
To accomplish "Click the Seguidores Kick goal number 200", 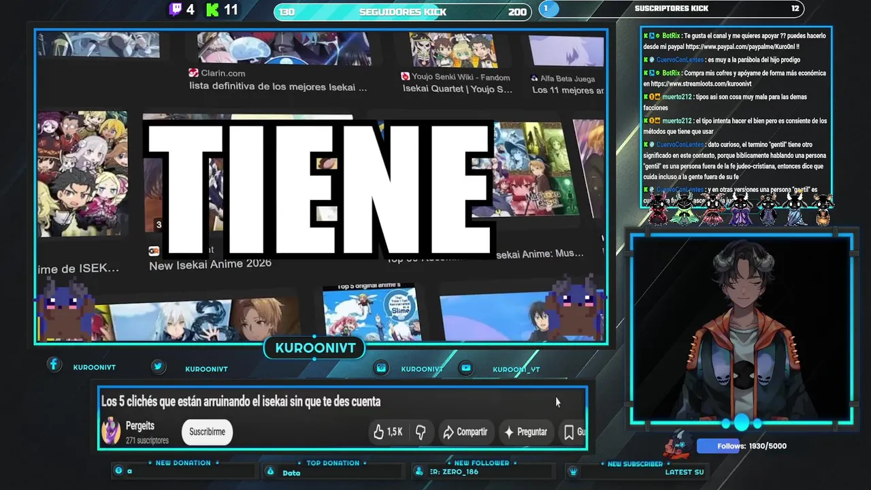I will pos(517,12).
